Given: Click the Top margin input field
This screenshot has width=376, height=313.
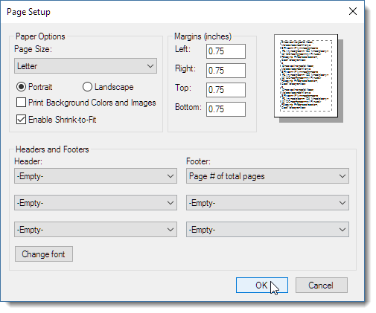Looking at the screenshot, I should (226, 90).
